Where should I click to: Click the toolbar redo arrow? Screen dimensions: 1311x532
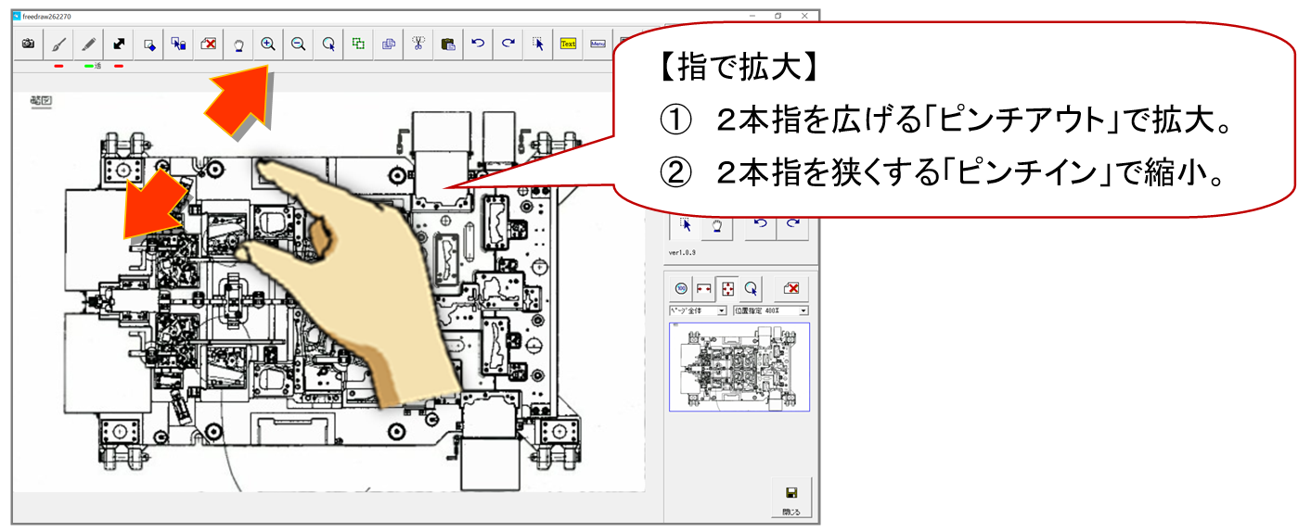pyautogui.click(x=508, y=44)
